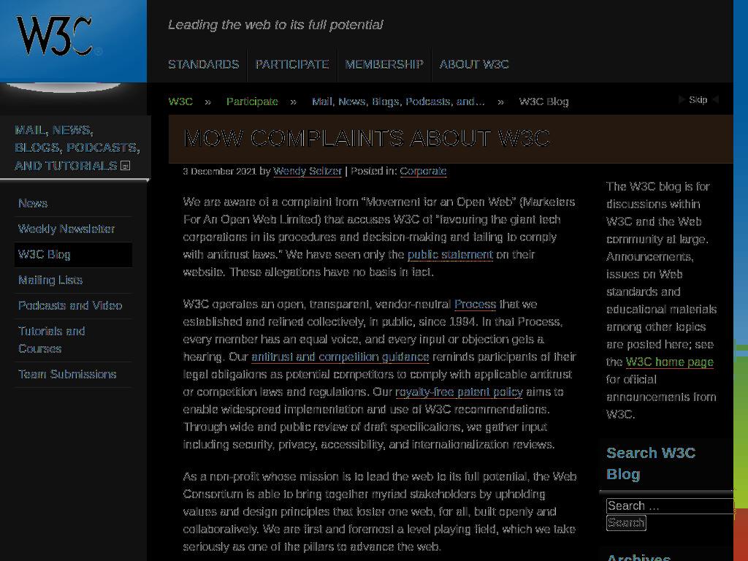Open the STANDARDS menu
This screenshot has width=748, height=561.
[204, 64]
